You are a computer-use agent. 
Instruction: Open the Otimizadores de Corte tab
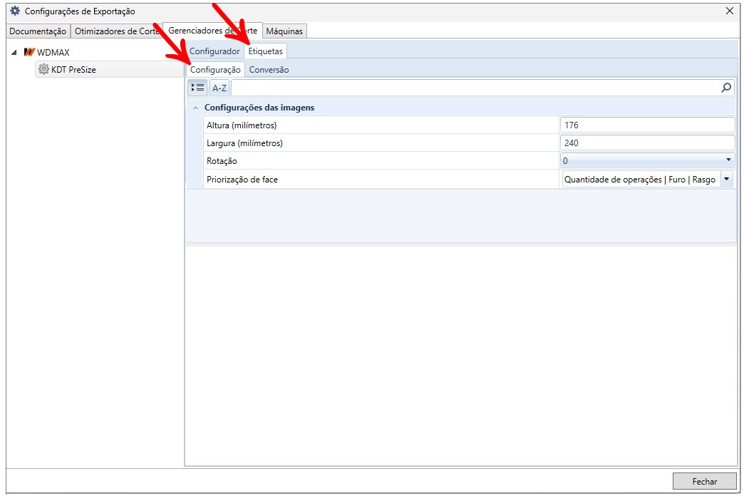point(116,31)
